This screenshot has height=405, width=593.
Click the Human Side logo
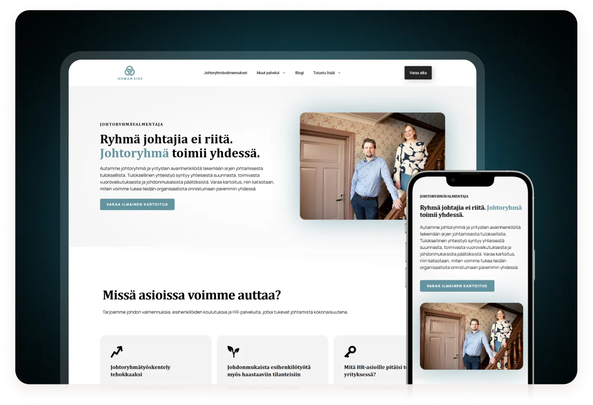130,73
